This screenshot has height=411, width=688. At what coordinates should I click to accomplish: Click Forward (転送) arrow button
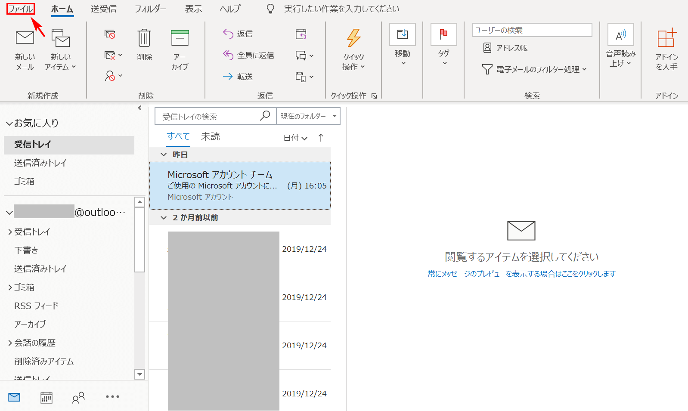[238, 77]
